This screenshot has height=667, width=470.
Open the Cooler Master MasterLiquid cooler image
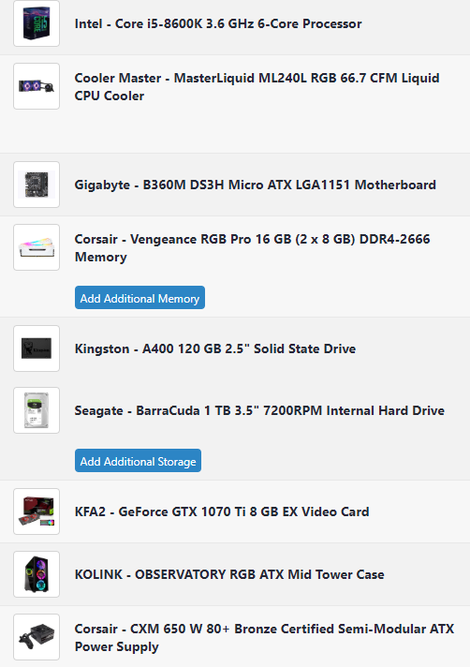coord(37,86)
